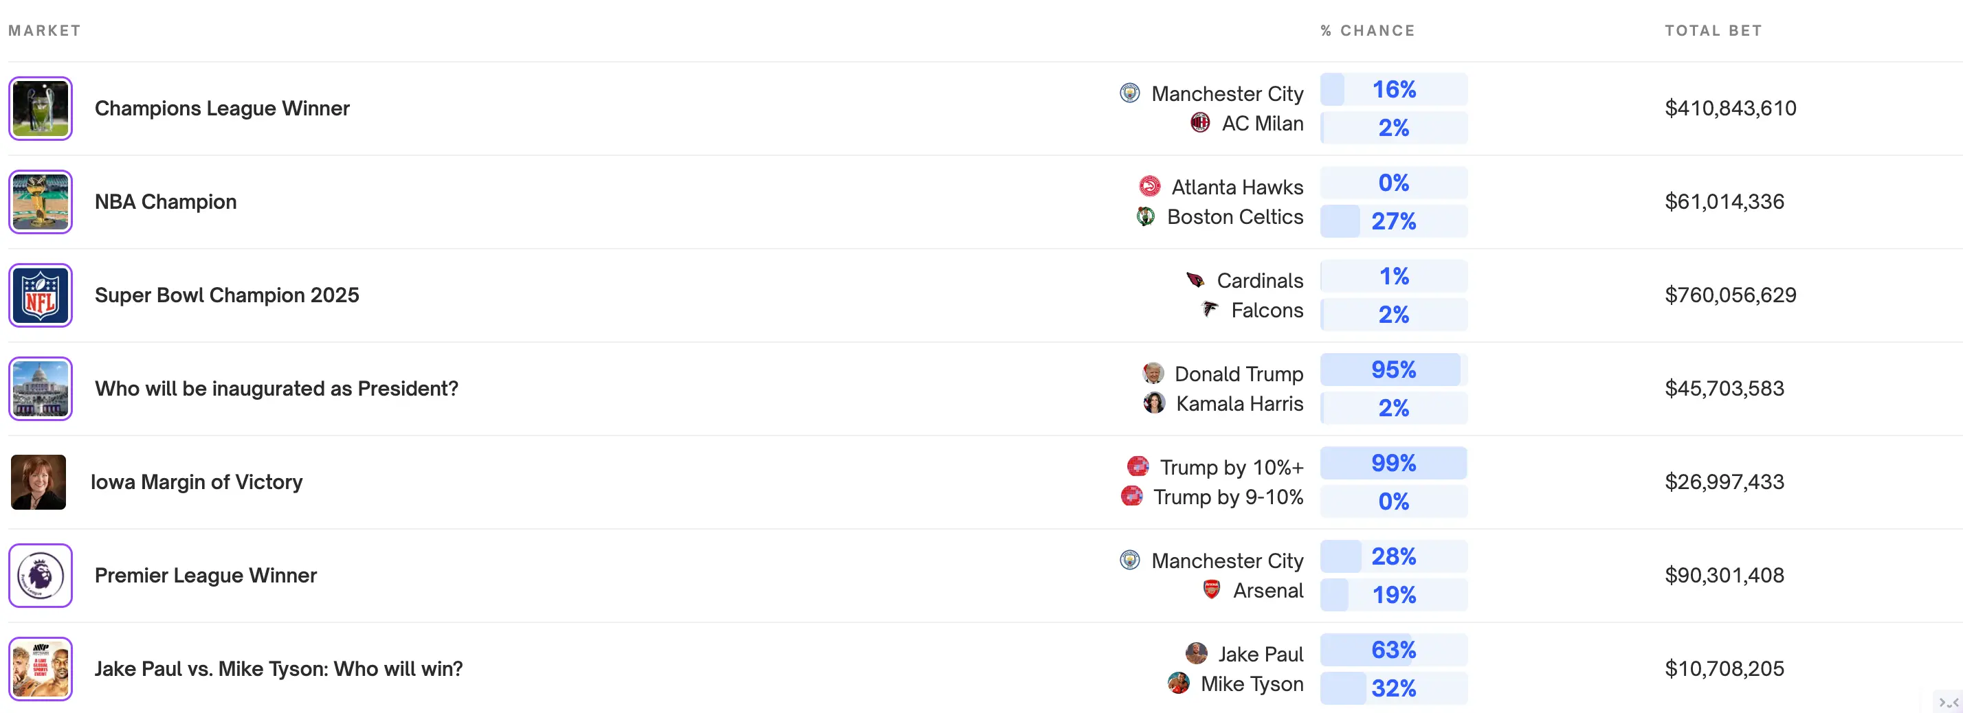Sort by the Total Bet column header
The image size is (1963, 713).
pyautogui.click(x=1712, y=30)
